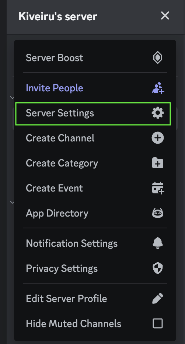Collapse the upper channel category chevron

12,97
